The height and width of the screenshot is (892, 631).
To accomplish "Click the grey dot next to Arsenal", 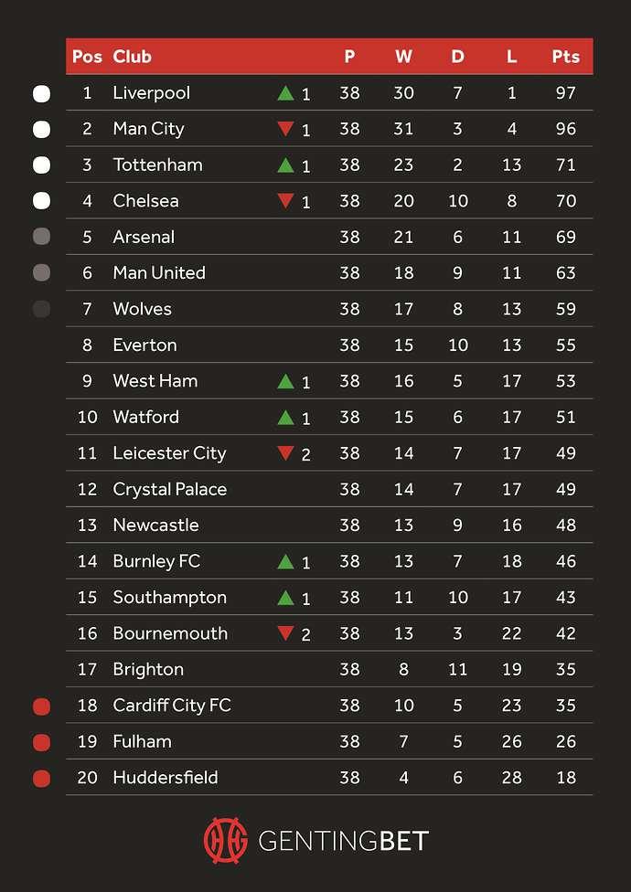I will [41, 237].
